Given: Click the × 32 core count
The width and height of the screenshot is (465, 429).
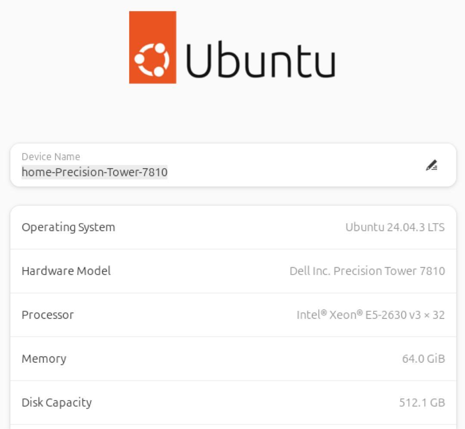Looking at the screenshot, I should [x=433, y=315].
